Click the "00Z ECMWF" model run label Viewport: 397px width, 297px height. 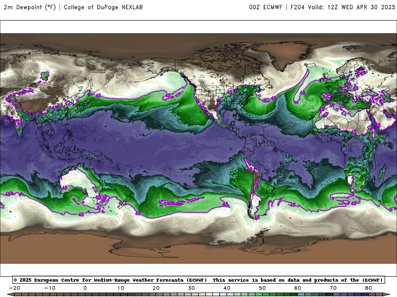[265, 7]
